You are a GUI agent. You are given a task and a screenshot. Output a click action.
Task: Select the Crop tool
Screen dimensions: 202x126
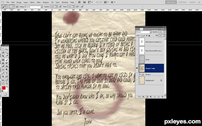(x=3, y=56)
